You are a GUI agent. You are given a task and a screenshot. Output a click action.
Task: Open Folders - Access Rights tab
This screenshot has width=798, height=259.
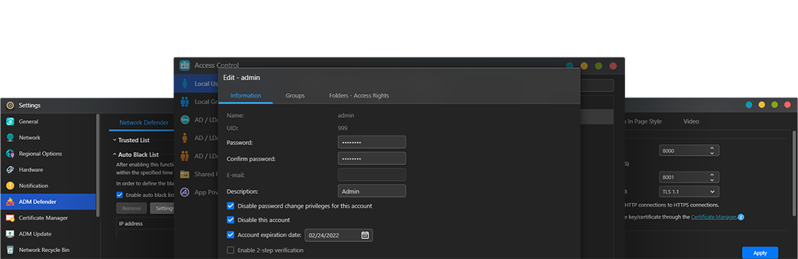coord(359,96)
